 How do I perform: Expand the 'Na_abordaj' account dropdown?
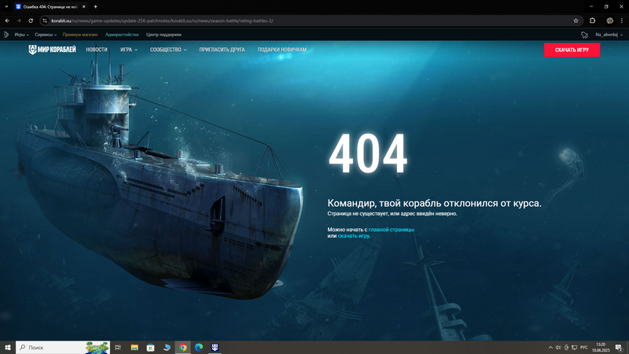coord(609,35)
